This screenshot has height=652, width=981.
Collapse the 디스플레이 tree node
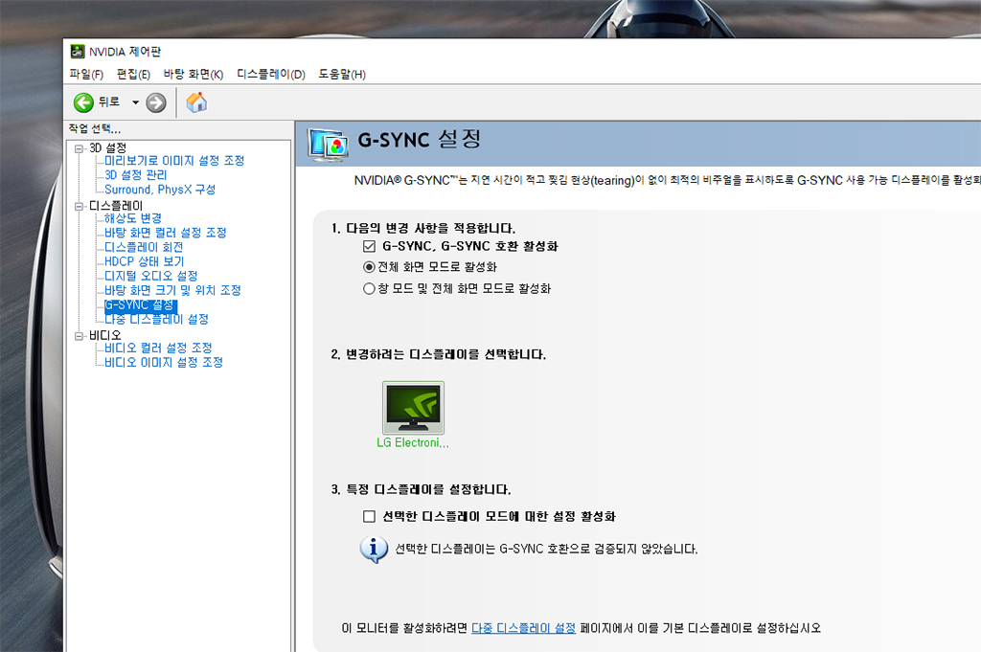click(x=79, y=206)
